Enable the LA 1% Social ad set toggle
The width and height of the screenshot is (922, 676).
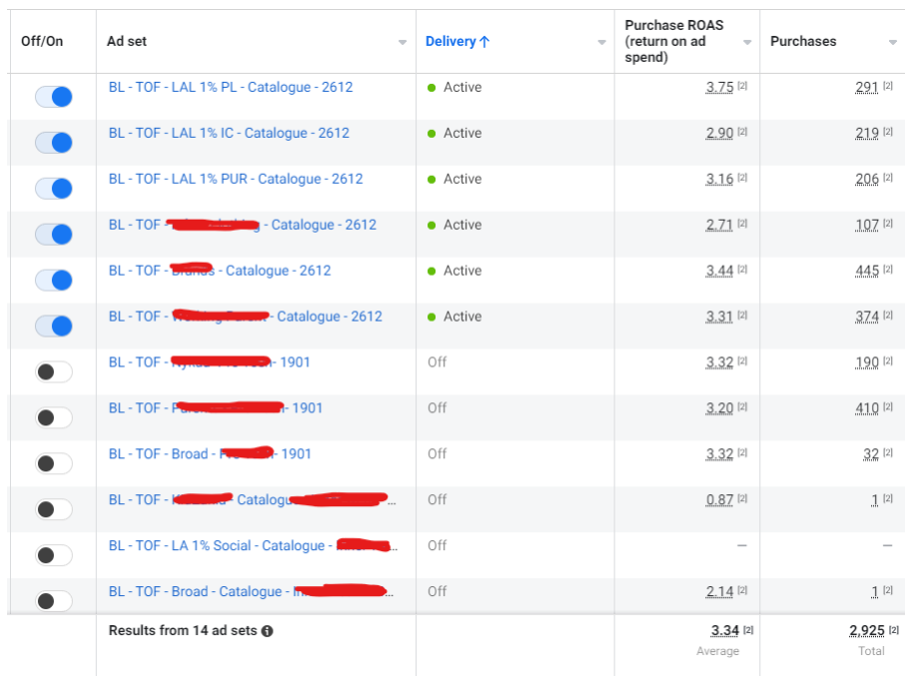tap(54, 555)
